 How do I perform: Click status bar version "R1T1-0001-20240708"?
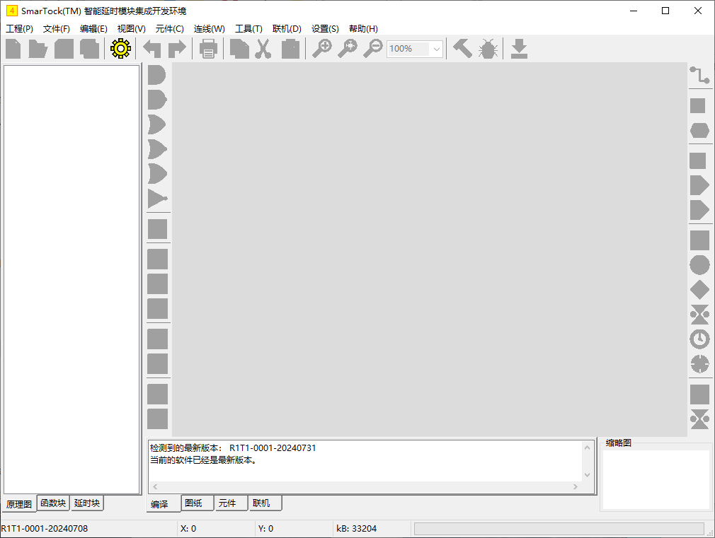[44, 528]
